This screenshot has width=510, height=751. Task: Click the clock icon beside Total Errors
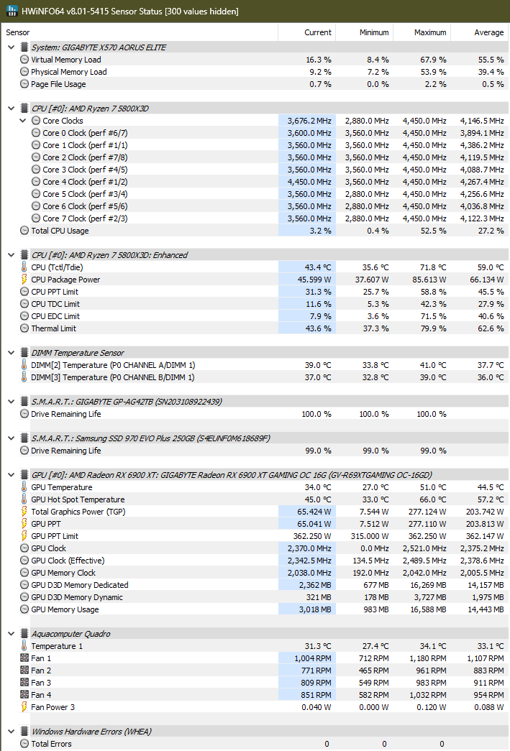24,744
